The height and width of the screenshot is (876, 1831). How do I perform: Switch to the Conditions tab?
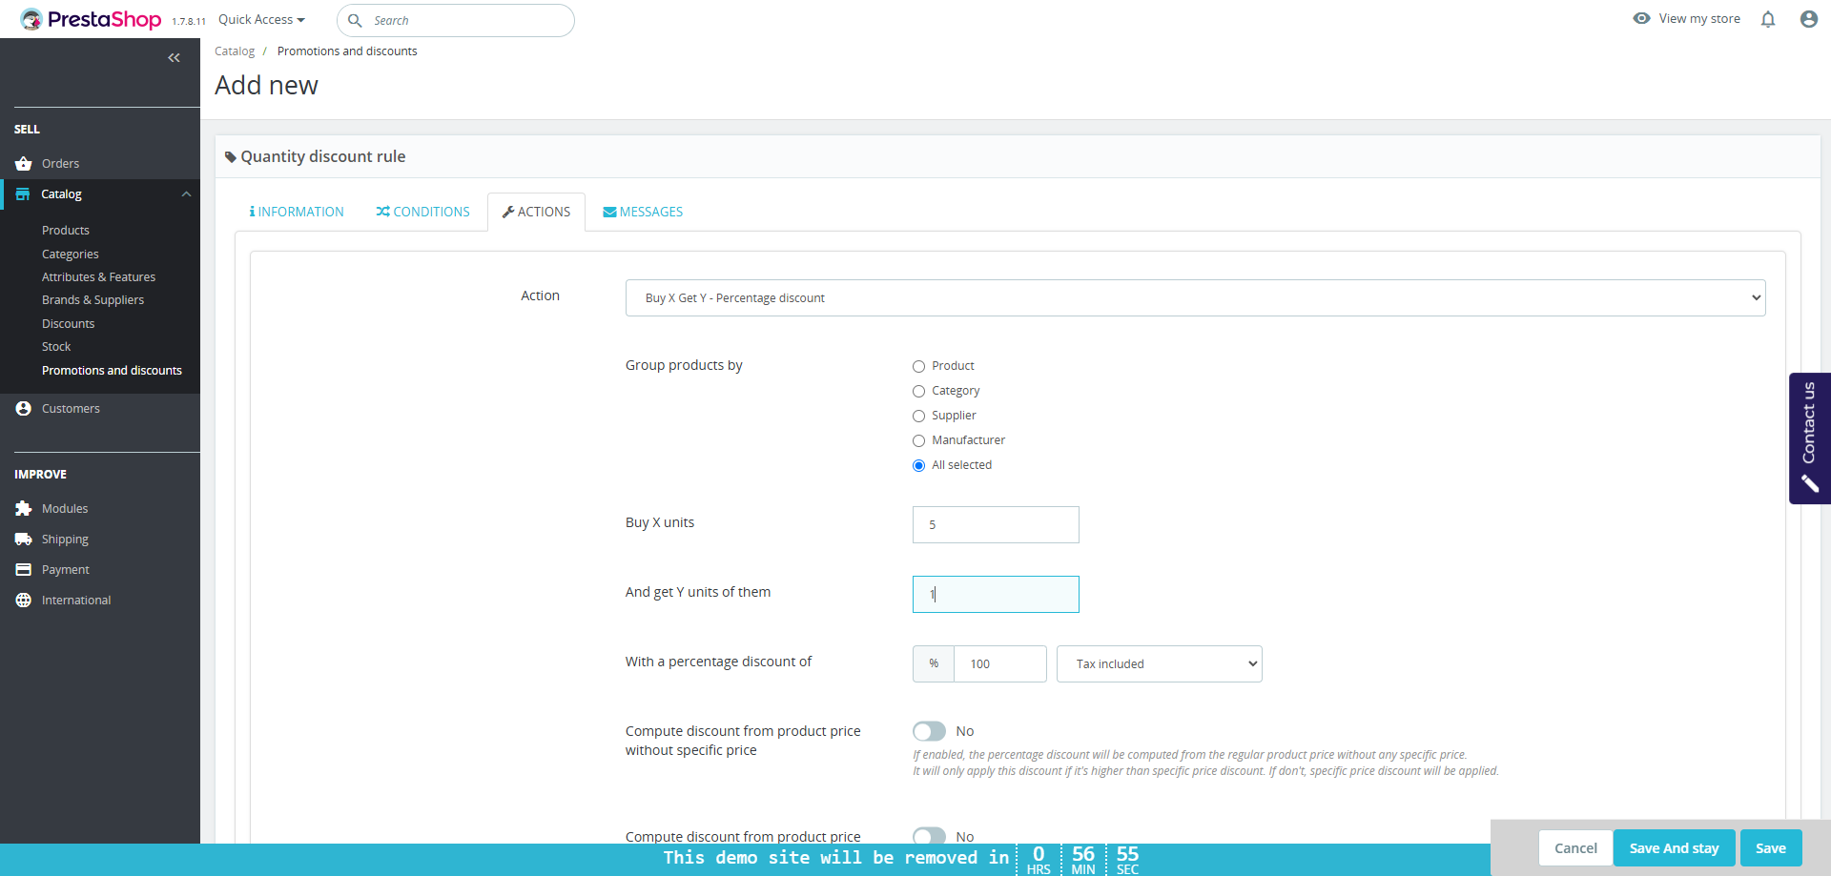click(422, 212)
